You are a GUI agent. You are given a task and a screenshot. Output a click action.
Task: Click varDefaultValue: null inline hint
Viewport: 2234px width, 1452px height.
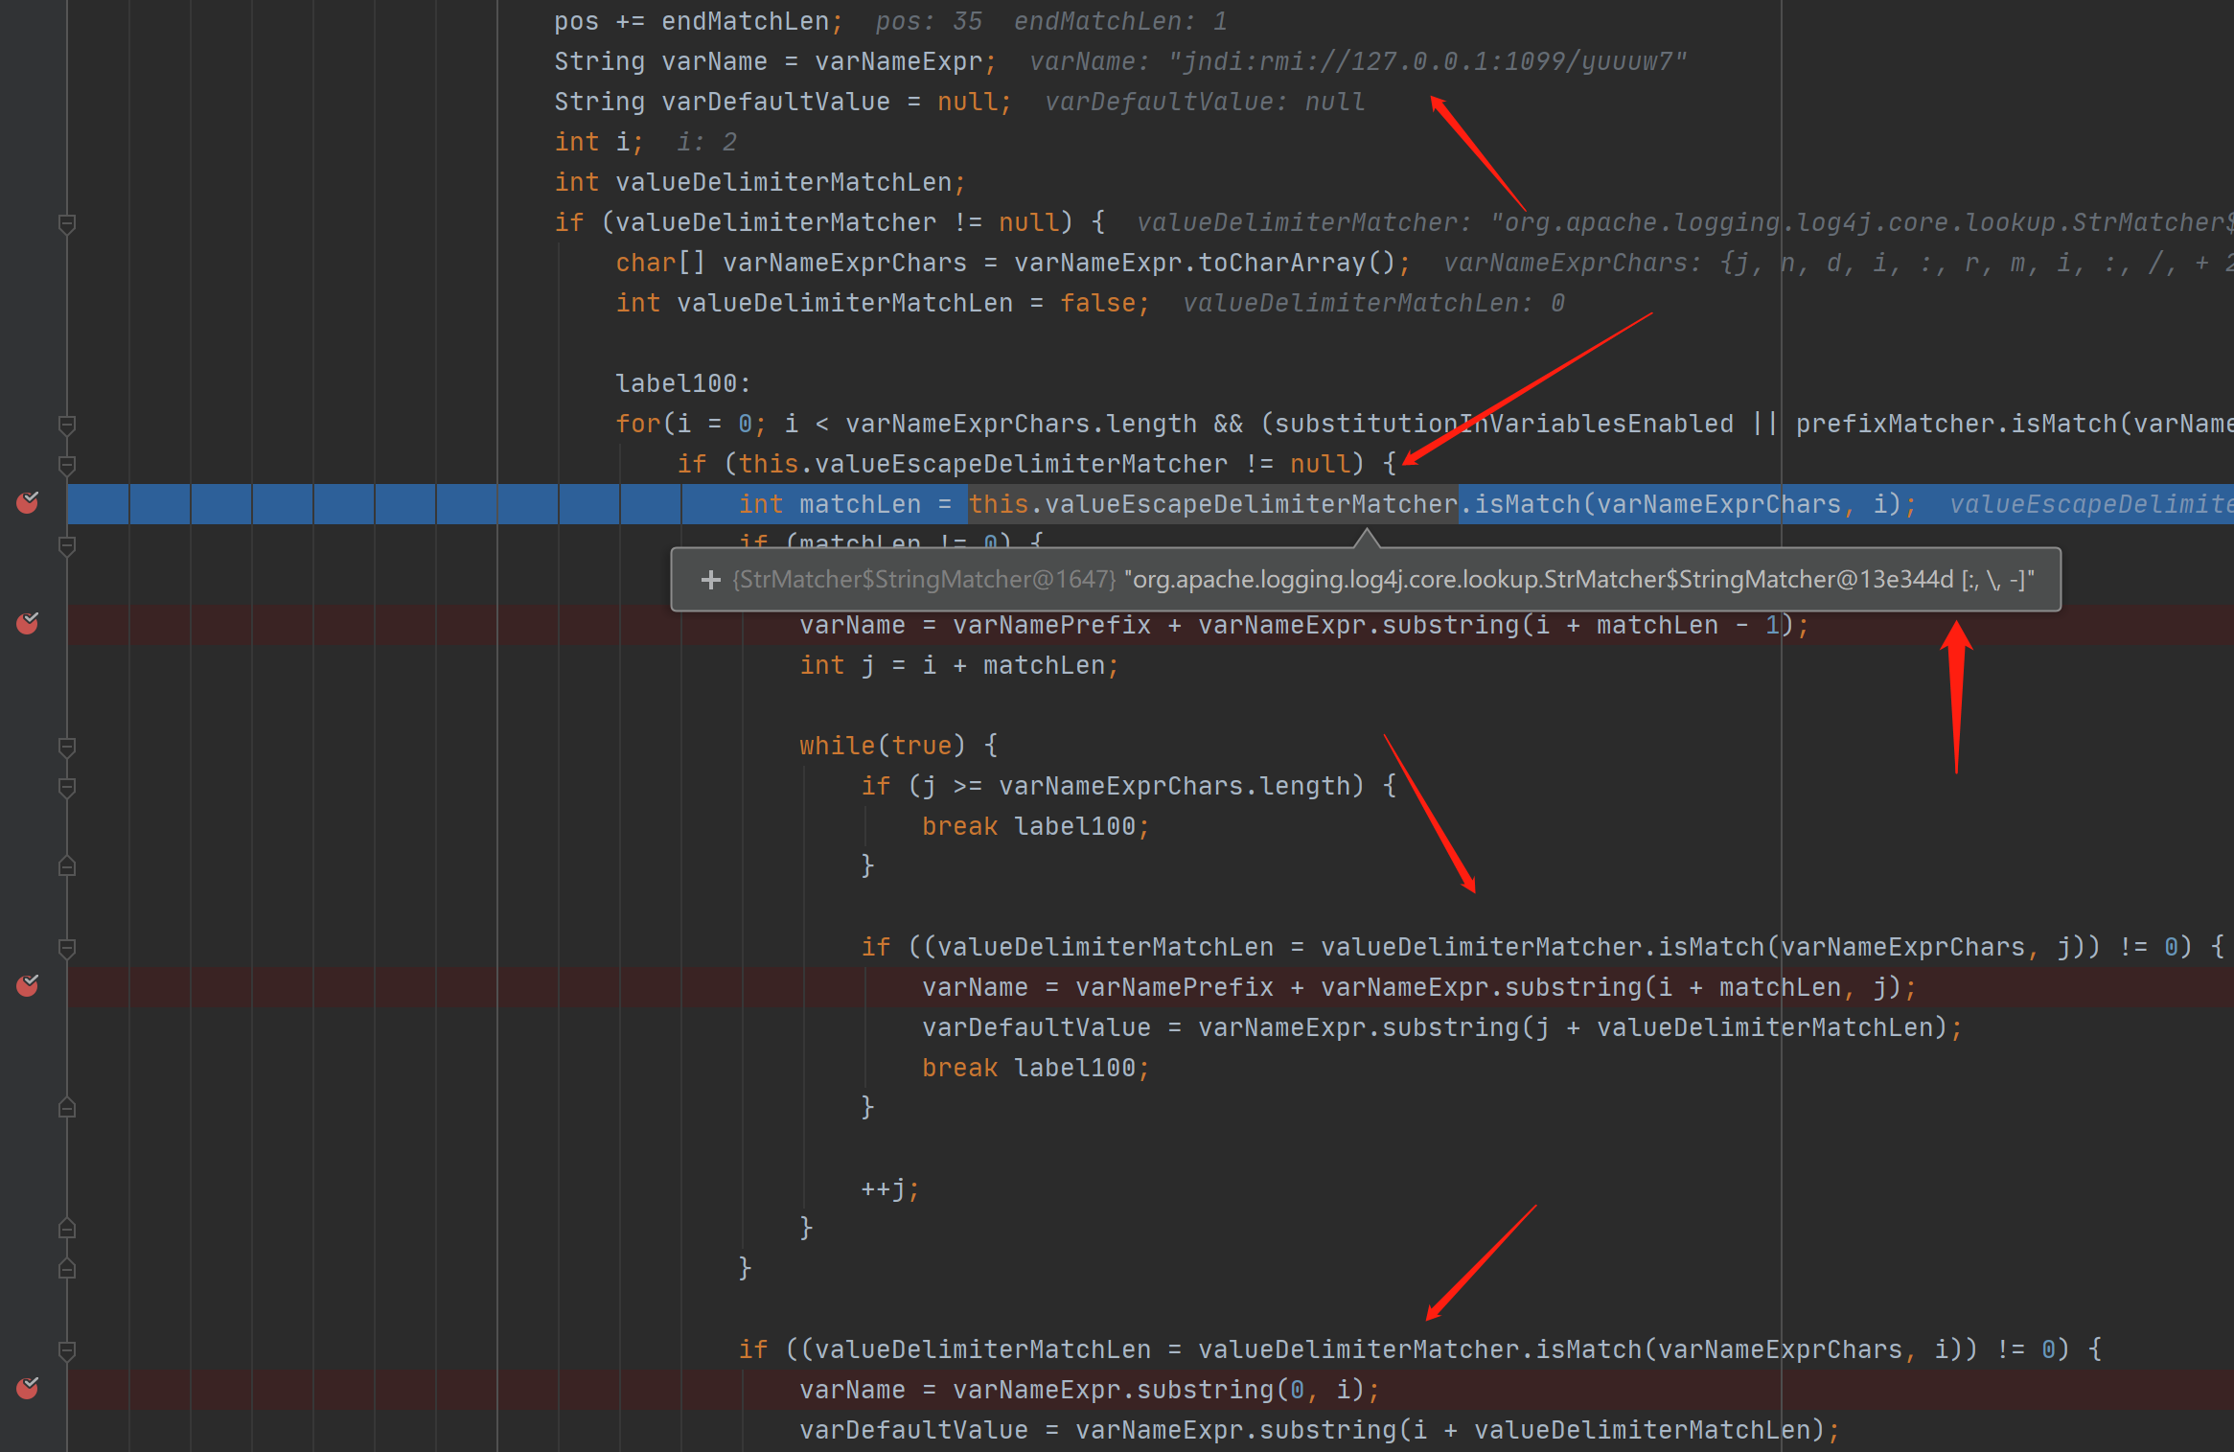(1204, 102)
